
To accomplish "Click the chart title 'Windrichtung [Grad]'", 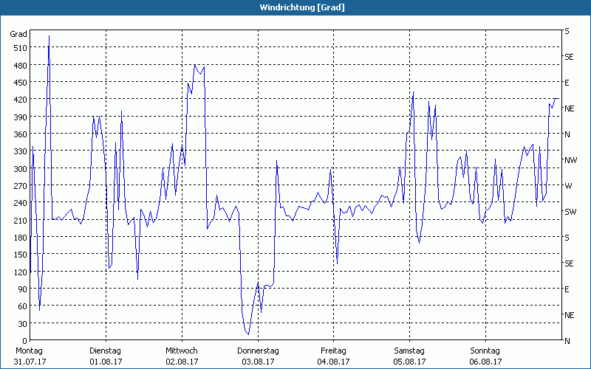I will coord(302,7).
